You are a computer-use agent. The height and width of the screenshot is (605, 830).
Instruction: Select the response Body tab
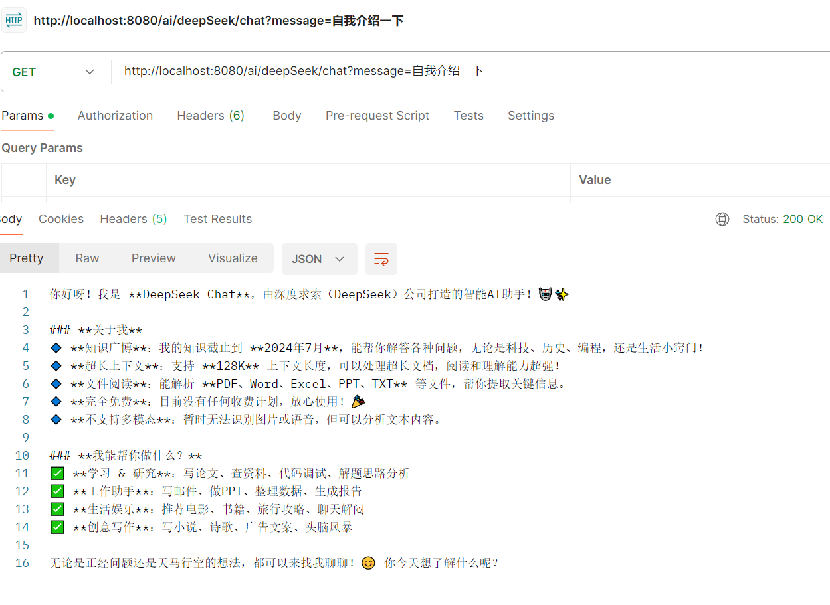tap(11, 219)
